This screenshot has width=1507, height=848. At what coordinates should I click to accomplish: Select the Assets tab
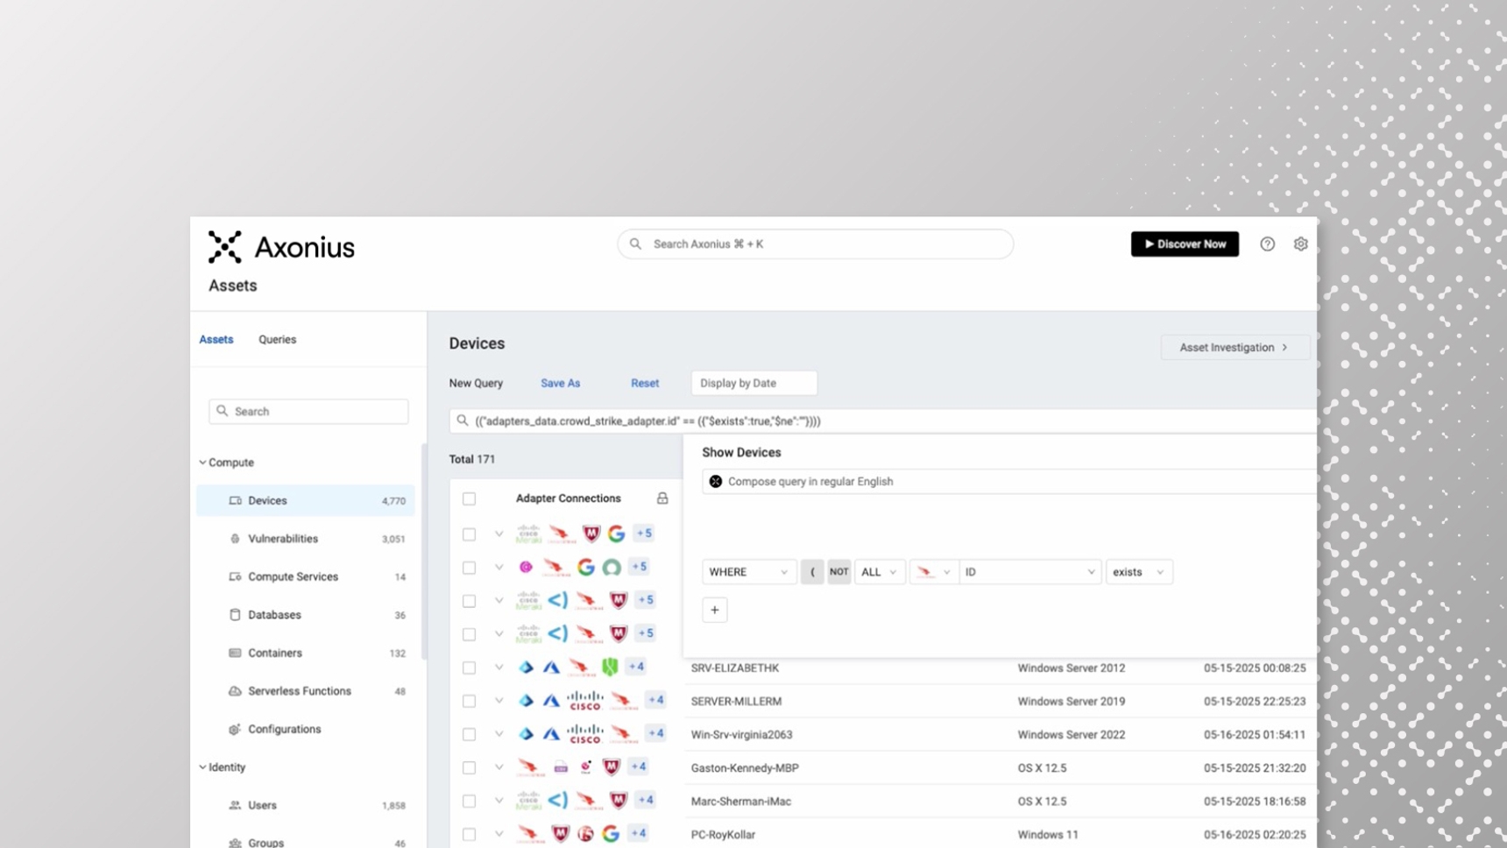point(216,340)
